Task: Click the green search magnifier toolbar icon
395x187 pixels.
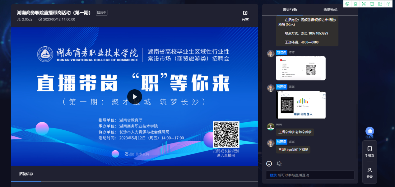Action: coord(347,4)
